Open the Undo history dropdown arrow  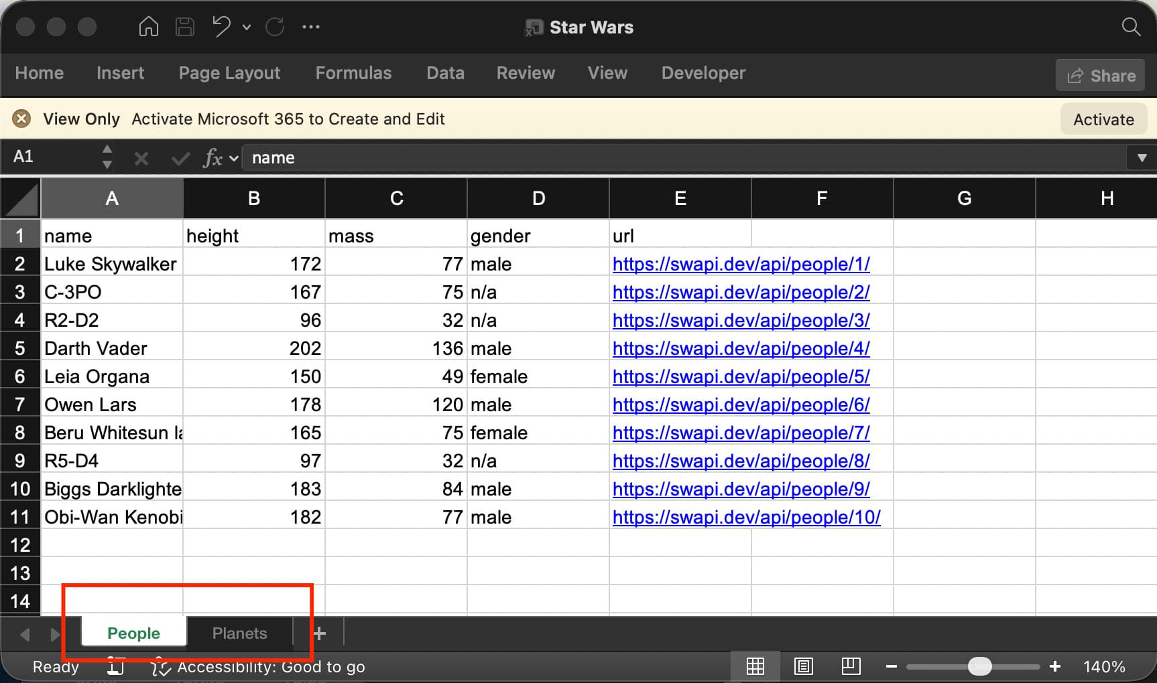tap(247, 27)
